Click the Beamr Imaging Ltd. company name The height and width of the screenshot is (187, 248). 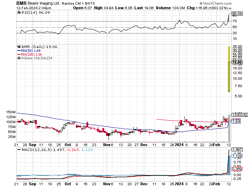[44, 3]
